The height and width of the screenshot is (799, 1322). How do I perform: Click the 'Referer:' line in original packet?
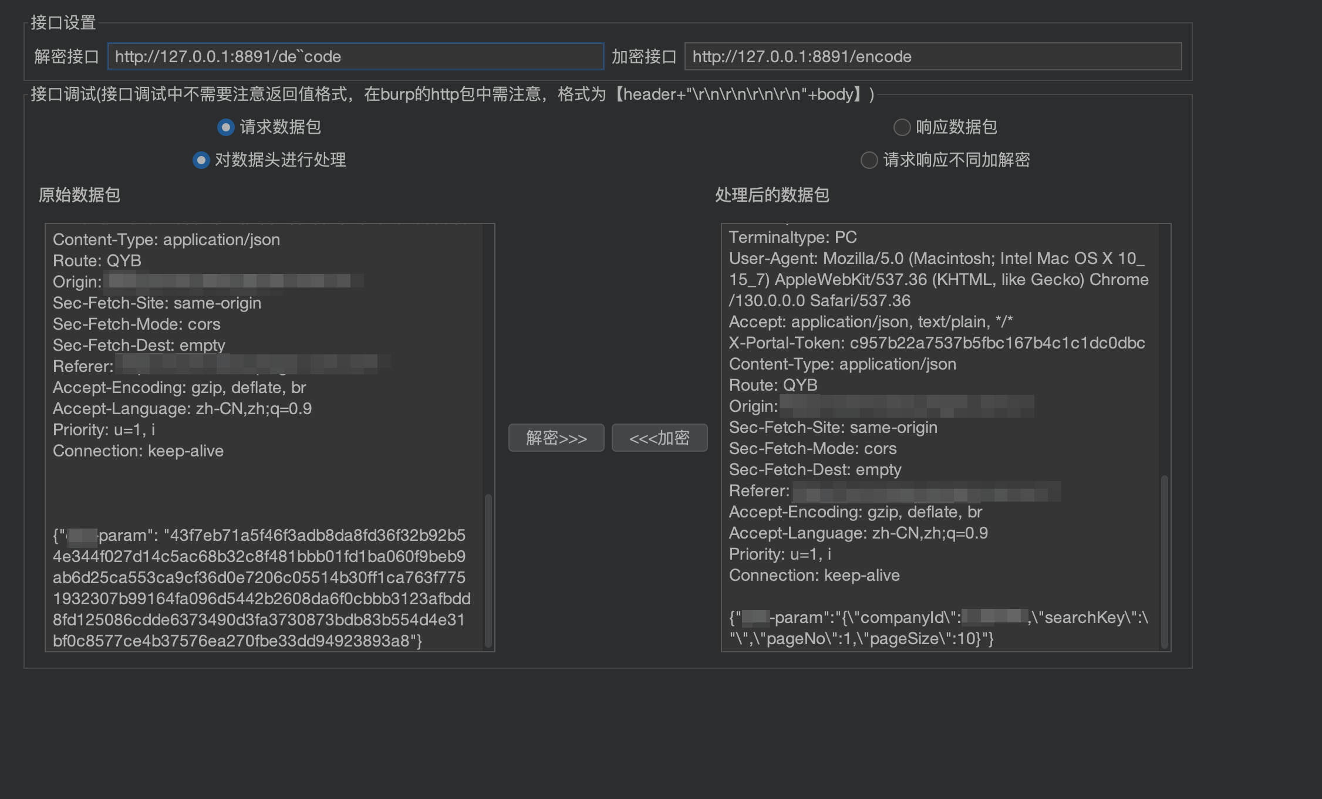click(x=221, y=366)
